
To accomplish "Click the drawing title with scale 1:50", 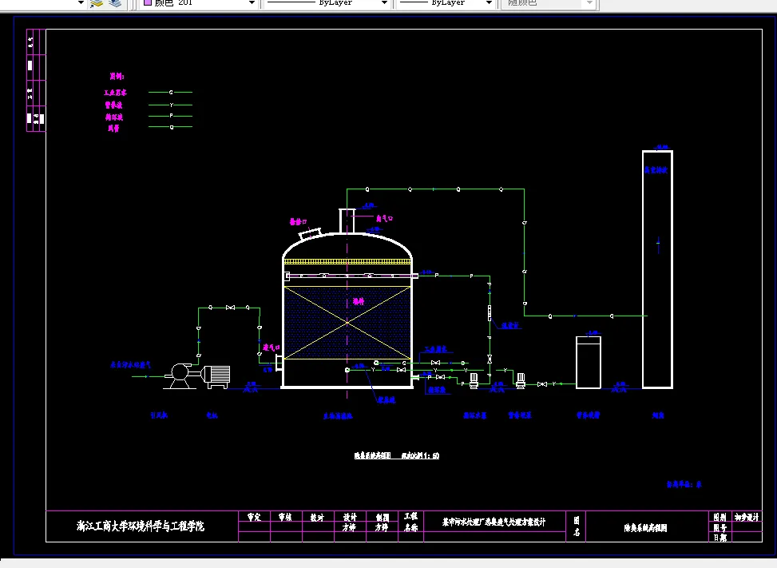I will [397, 455].
